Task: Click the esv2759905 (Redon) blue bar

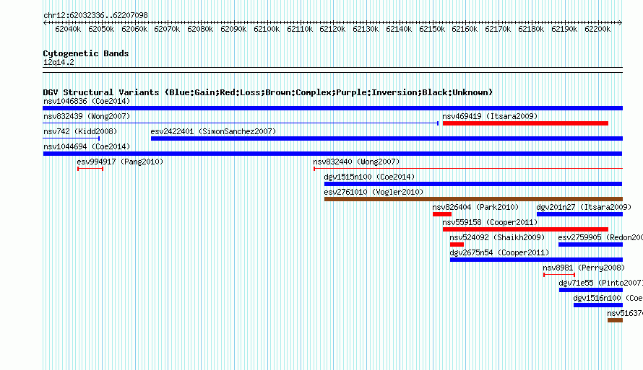Action: pyautogui.click(x=590, y=245)
